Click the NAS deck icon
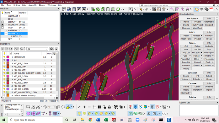 (211, 9)
